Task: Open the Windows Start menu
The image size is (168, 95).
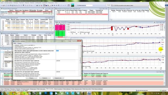Action: 2,93
